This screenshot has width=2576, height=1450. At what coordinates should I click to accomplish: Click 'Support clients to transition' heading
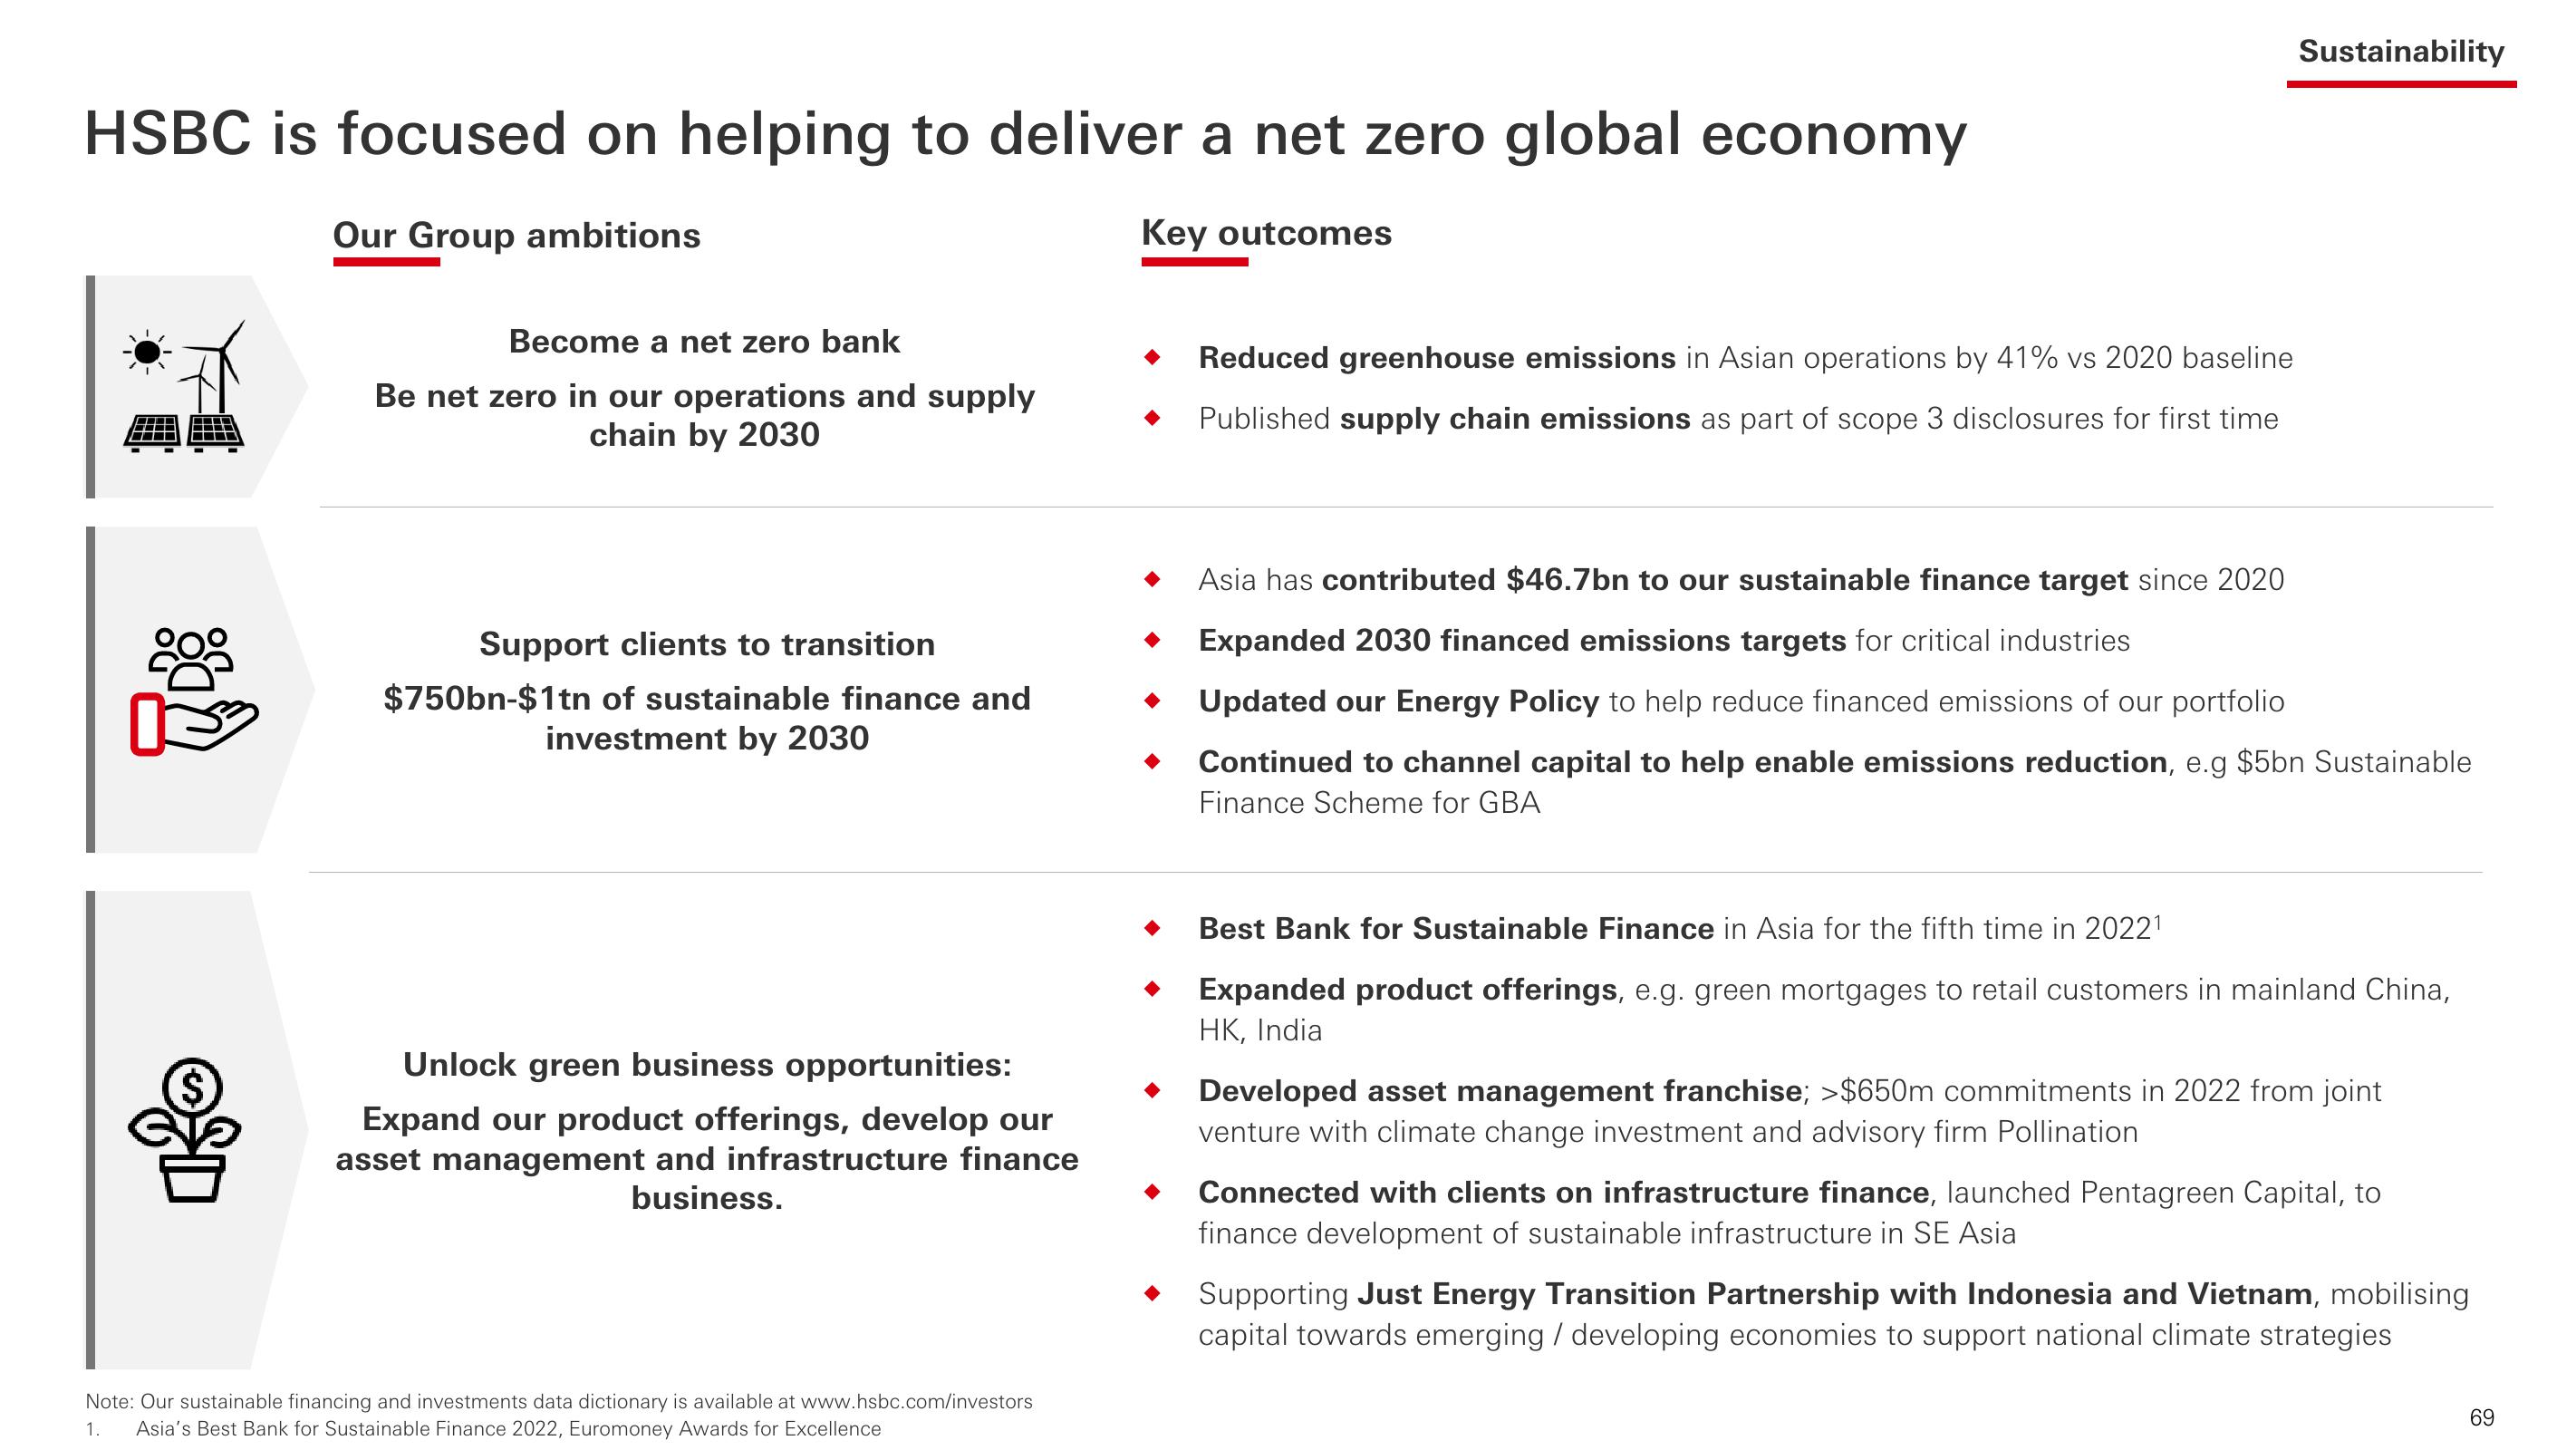coord(707,644)
